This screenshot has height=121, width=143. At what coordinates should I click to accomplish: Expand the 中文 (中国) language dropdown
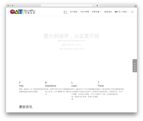pyautogui.click(x=122, y=12)
